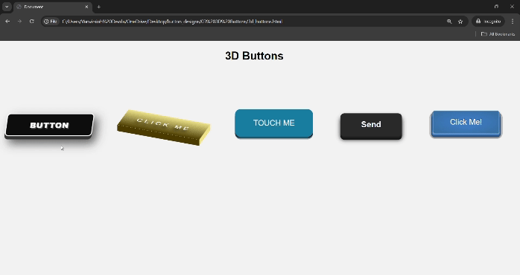Click the blue Click Me! button
This screenshot has height=275, width=520.
pyautogui.click(x=466, y=123)
